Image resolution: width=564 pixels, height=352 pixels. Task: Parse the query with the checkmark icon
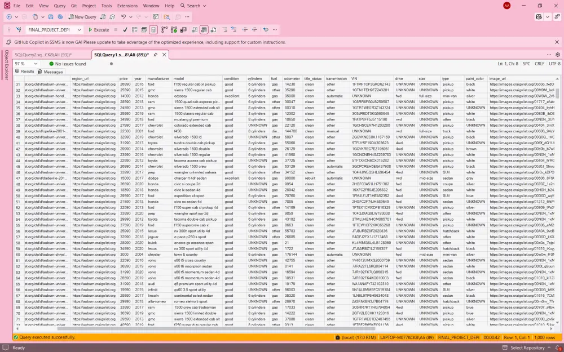[x=125, y=30]
